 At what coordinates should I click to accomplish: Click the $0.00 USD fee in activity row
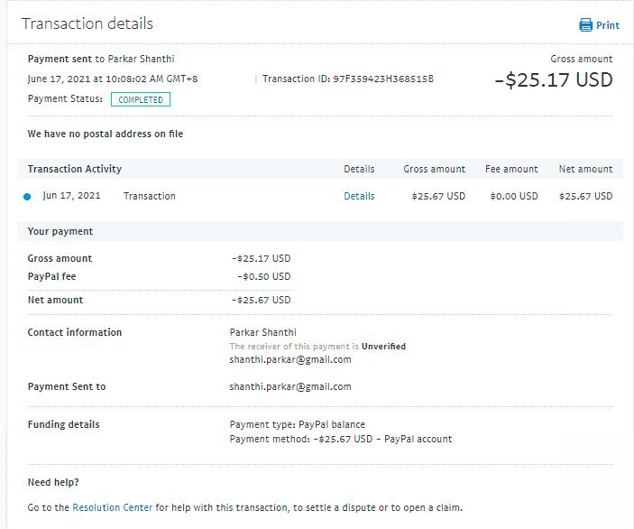coord(513,196)
